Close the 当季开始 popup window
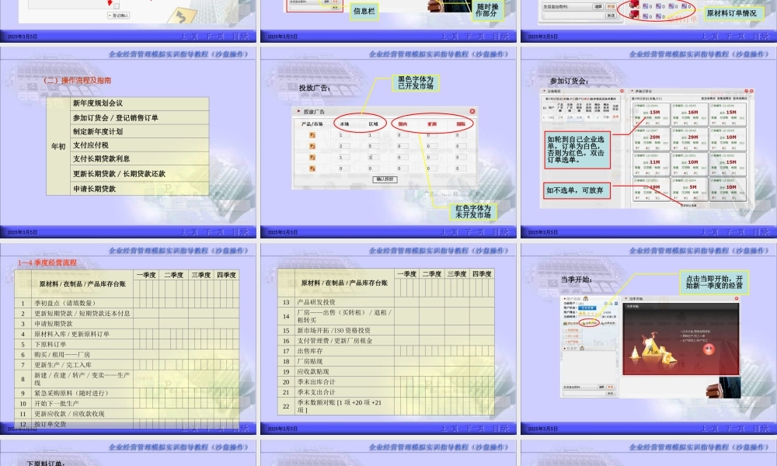Screen dimensions: 777x466 (737, 298)
